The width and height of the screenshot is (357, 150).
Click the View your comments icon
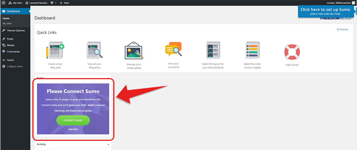pos(174,49)
